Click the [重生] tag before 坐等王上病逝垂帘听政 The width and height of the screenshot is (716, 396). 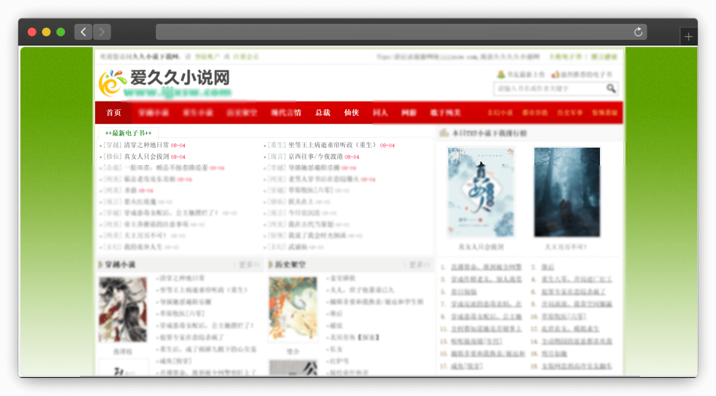point(276,146)
